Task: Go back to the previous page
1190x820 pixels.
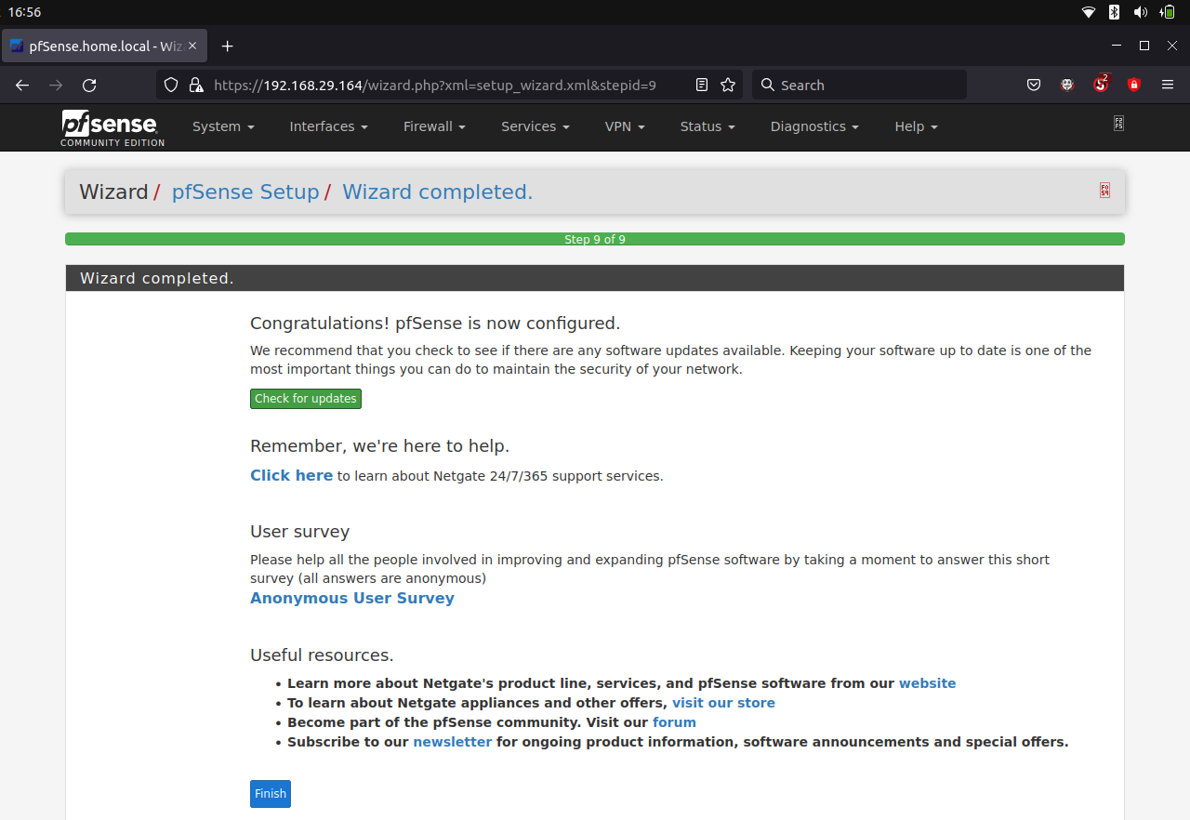Action: click(x=22, y=85)
